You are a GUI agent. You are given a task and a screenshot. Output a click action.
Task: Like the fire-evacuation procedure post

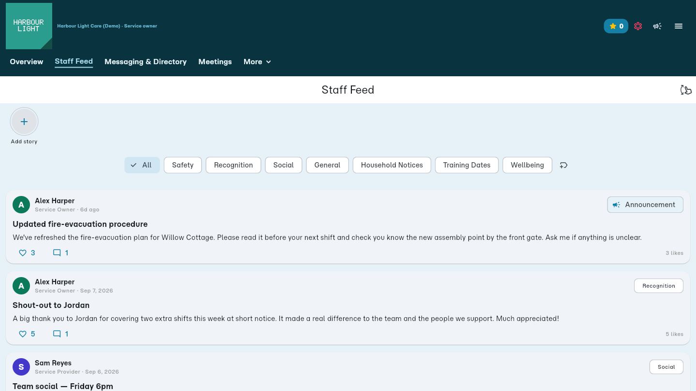[27, 253]
